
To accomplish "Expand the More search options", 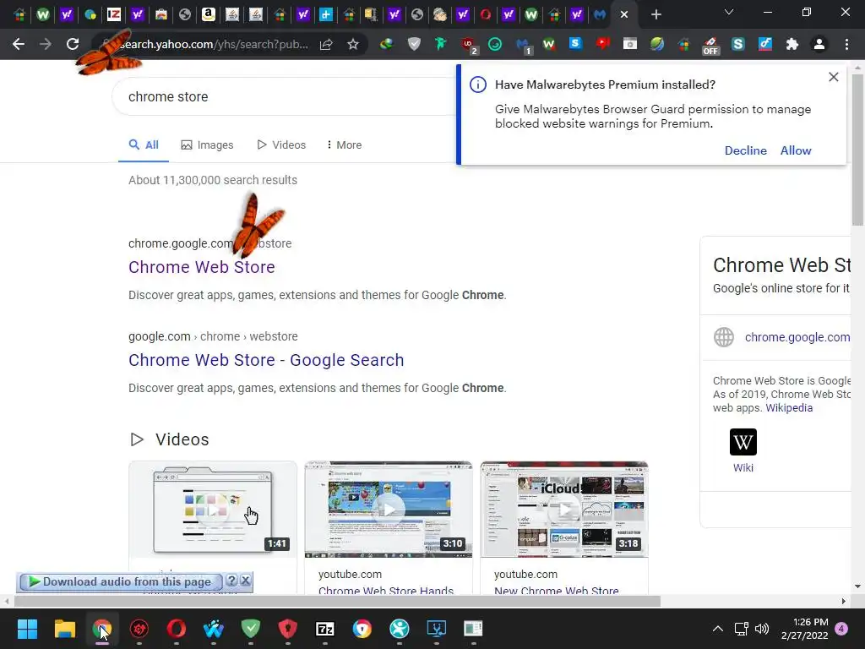I will pos(345,145).
